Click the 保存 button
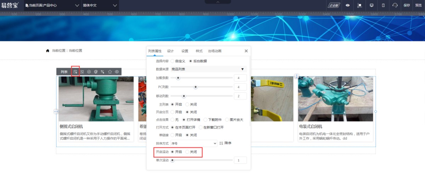425x181 pixels. pyautogui.click(x=407, y=5)
